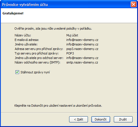
Task: Click the Název odchozího serveru (SMTP) label
Action: [x=37, y=62]
